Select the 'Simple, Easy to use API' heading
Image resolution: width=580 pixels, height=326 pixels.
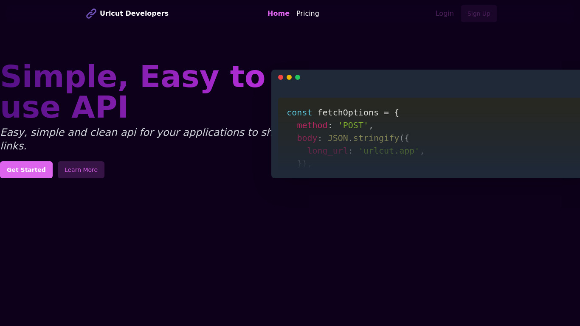(133, 92)
